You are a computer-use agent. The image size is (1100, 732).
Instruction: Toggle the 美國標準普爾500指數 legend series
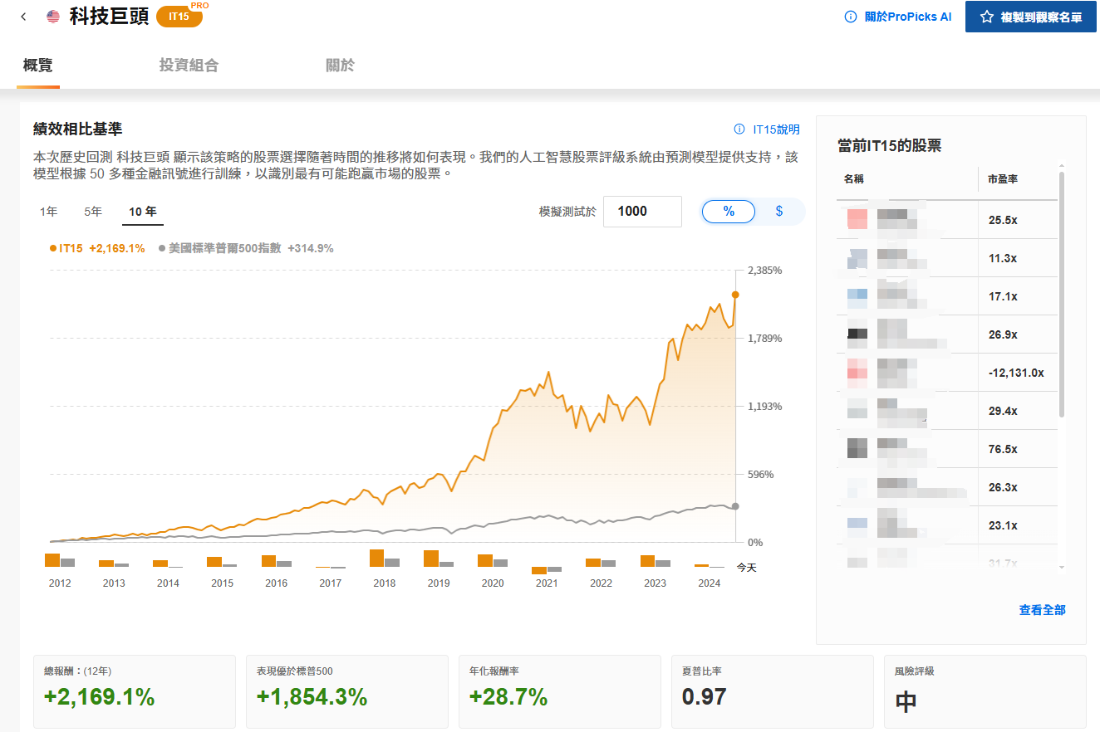coord(246,247)
